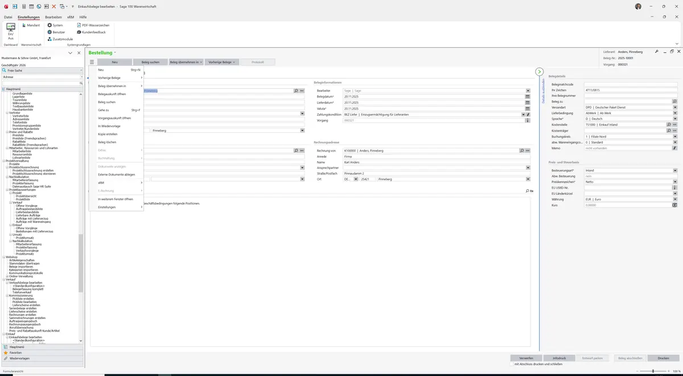The width and height of the screenshot is (683, 376).
Task: Click info icon beside EU UStID-Nr.
Action: point(675,187)
